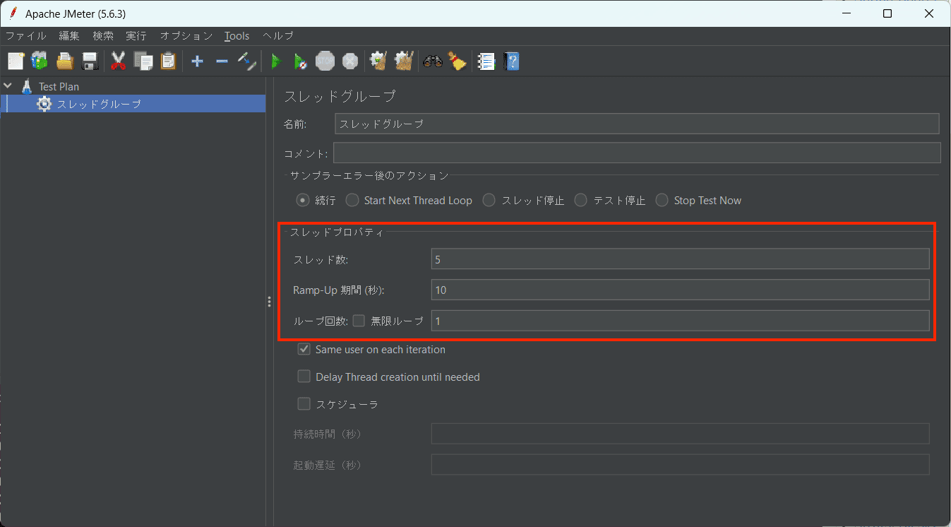Click the 起動遅延 (秒) field
The height and width of the screenshot is (527, 951).
pos(680,465)
